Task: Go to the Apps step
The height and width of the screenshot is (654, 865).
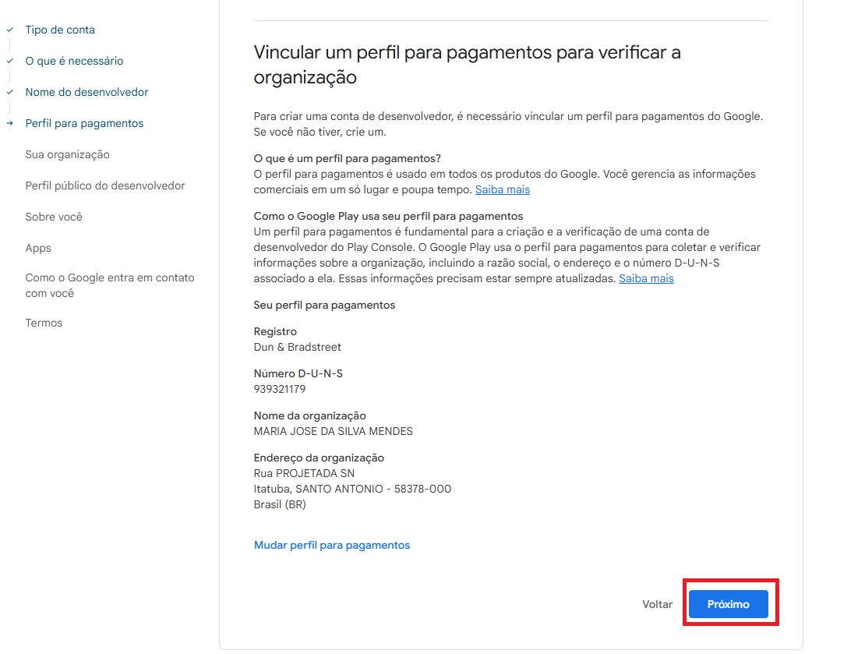Action: point(38,248)
